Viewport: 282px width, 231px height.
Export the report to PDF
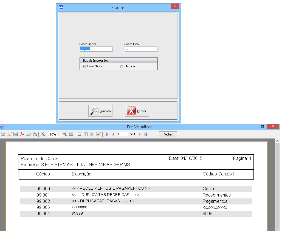click(22, 134)
